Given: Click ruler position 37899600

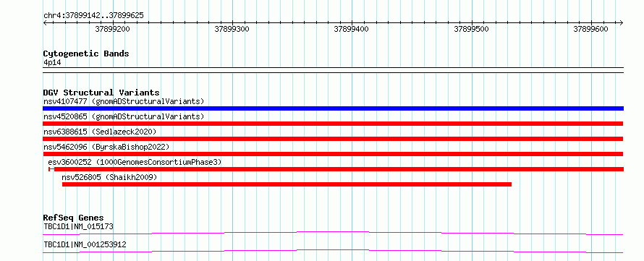Looking at the screenshot, I should pos(591,29).
